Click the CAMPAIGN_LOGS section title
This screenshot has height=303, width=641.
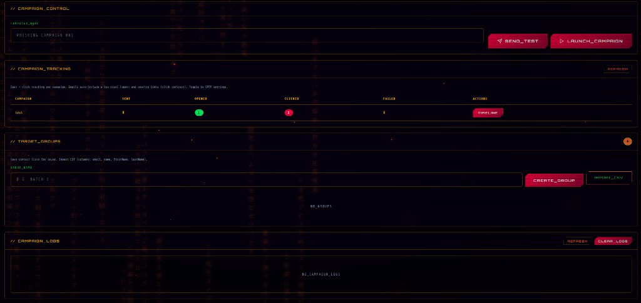(35, 241)
